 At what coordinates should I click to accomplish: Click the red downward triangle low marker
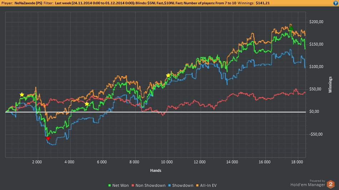48,138
